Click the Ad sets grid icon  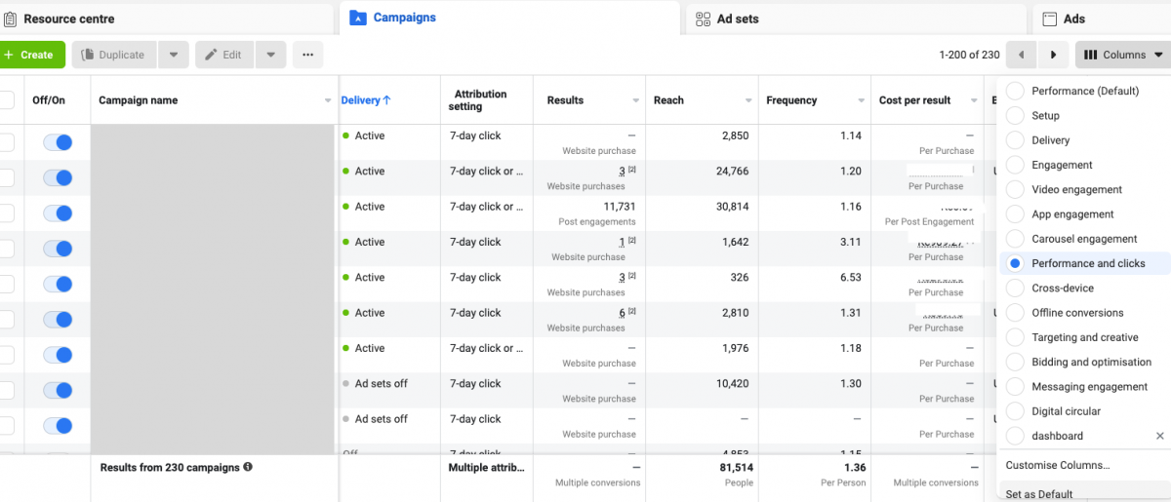pos(703,19)
